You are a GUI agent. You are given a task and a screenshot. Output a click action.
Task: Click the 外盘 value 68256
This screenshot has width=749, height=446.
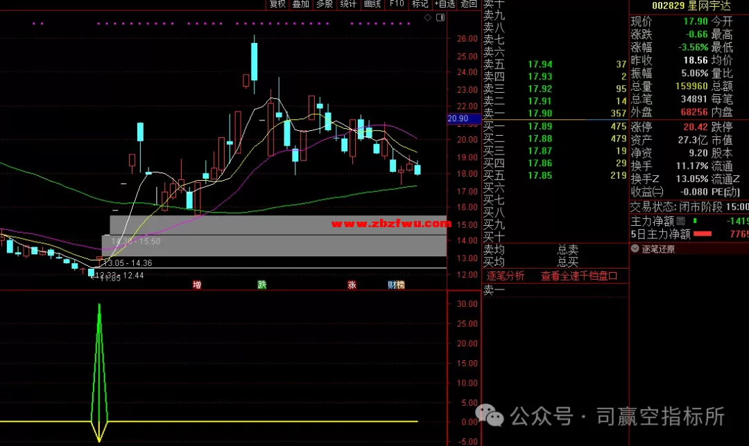[694, 111]
